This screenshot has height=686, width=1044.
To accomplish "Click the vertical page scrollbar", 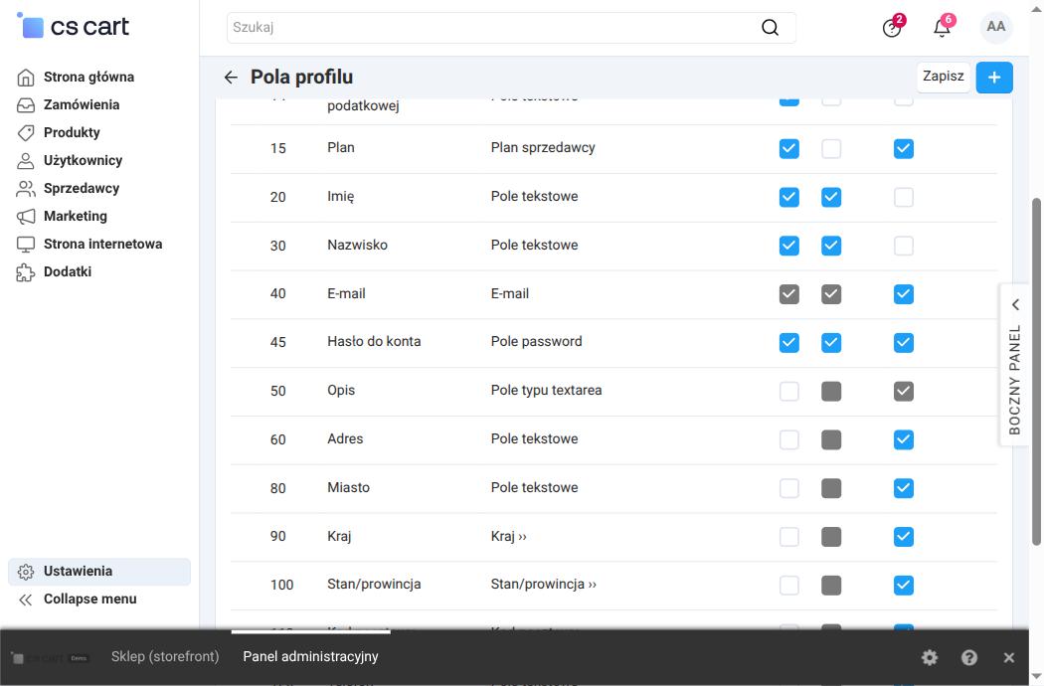I will click(x=1036, y=372).
